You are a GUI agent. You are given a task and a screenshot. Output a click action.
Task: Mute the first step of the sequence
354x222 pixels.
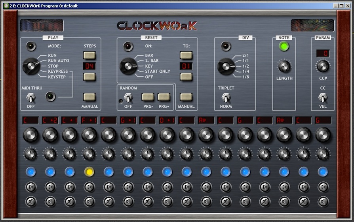(31, 202)
